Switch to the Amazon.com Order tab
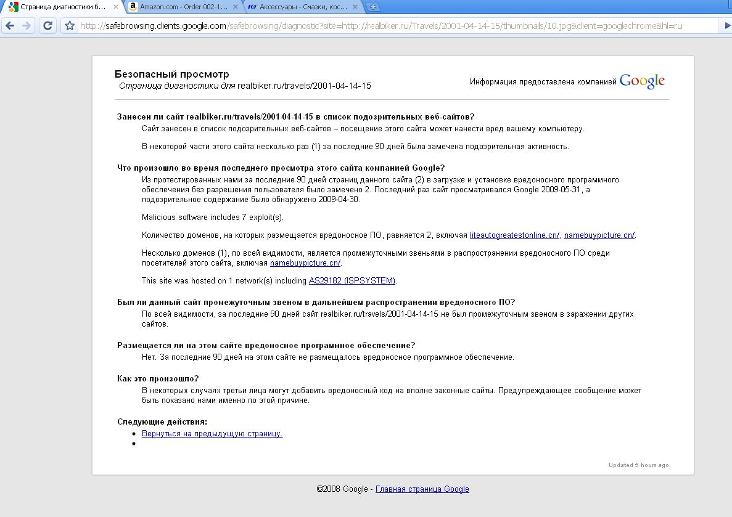This screenshot has height=517, width=732. (x=183, y=7)
